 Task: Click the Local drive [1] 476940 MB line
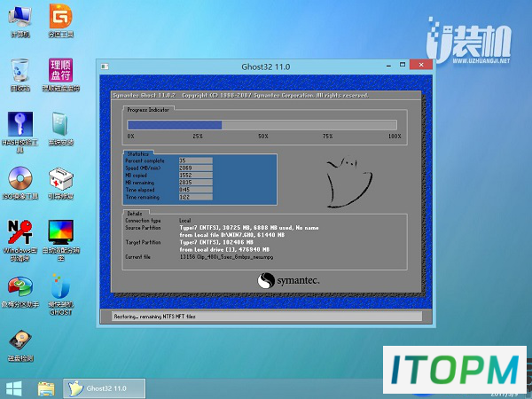click(224, 250)
